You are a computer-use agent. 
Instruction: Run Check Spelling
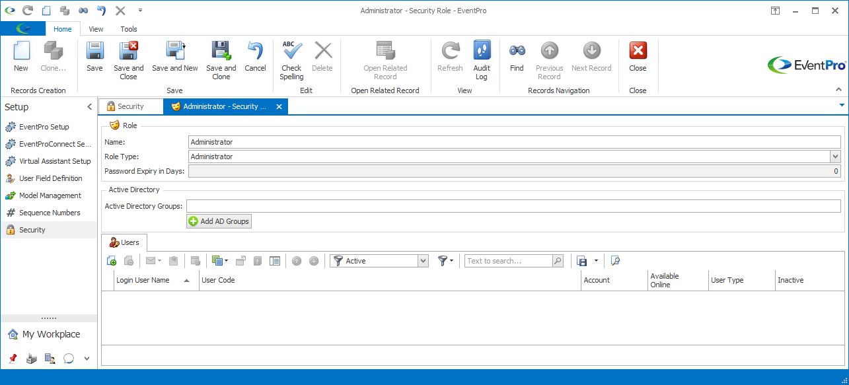(291, 61)
